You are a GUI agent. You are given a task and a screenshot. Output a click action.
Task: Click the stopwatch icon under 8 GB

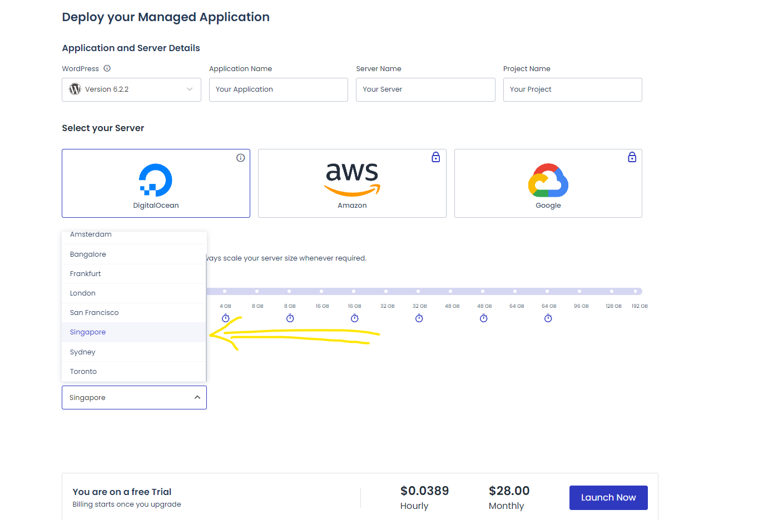point(290,318)
